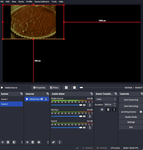Undock the Scenes panel
Image resolution: width=143 pixels, height=150 pixels.
pos(22,94)
